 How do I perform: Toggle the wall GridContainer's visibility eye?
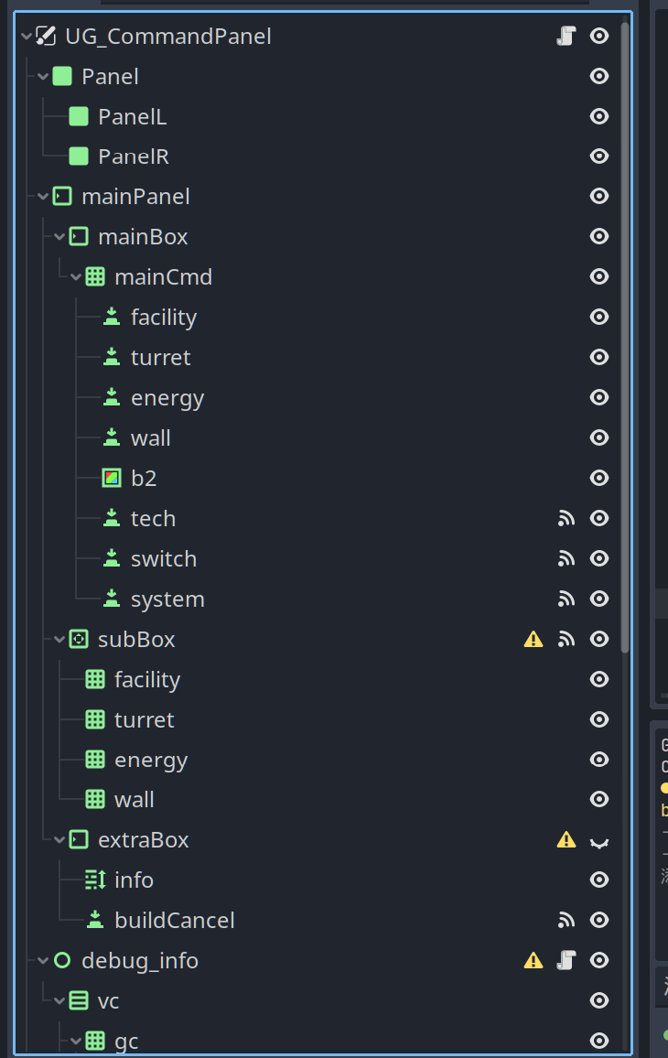599,799
